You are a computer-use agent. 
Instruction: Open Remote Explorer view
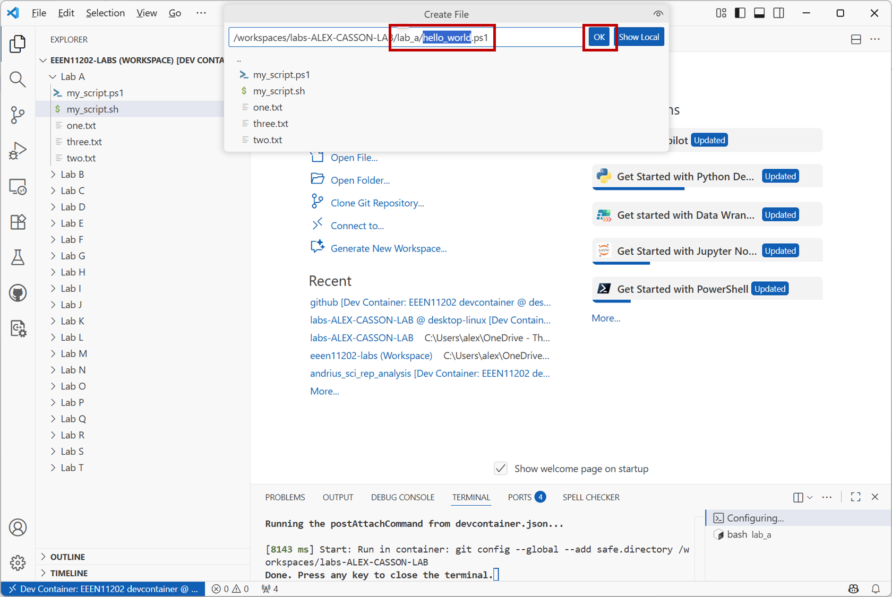point(18,187)
